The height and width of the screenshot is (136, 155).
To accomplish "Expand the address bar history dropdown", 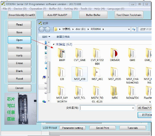I will point(129,29).
